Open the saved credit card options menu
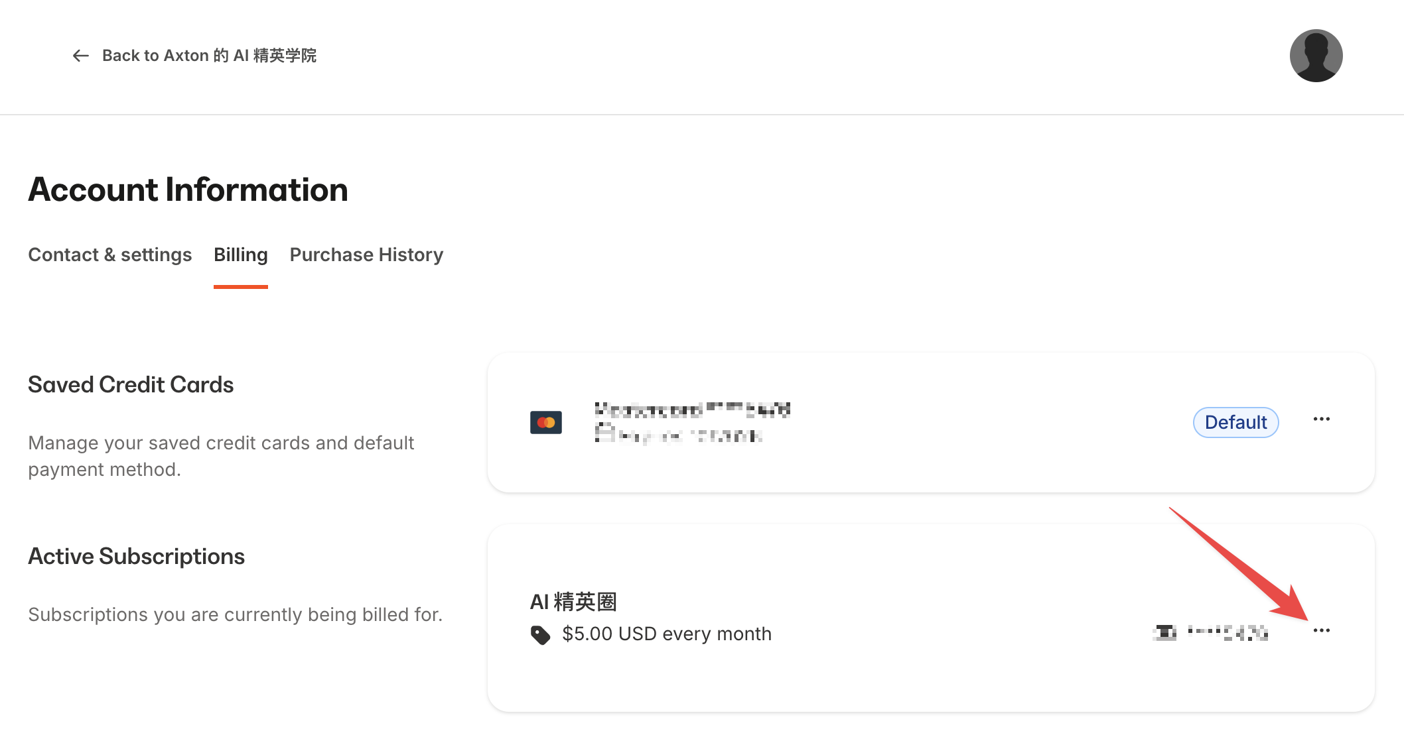 click(x=1321, y=420)
